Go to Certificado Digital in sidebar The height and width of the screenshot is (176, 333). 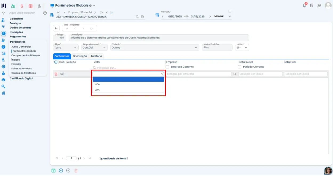tap(21, 78)
